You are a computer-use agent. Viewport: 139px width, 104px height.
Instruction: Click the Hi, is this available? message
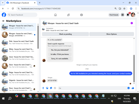tap(54, 40)
